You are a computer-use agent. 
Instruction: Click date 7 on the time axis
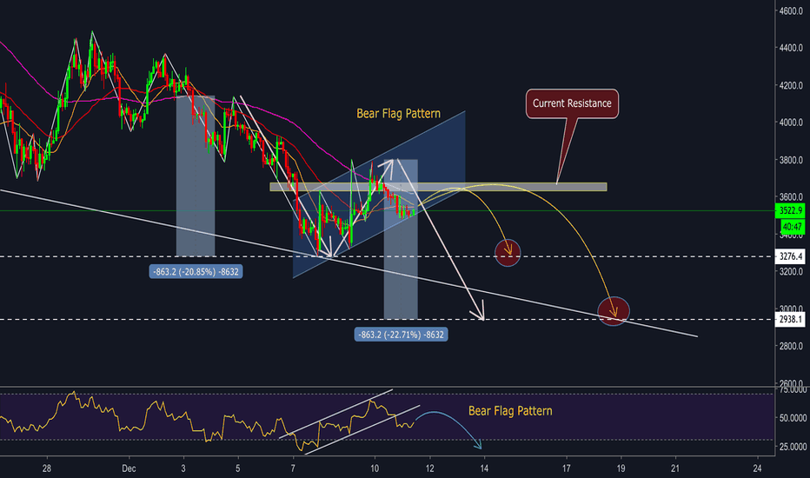click(x=293, y=468)
